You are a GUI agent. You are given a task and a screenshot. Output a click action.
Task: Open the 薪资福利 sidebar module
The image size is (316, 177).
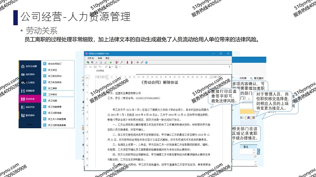pos(31,115)
